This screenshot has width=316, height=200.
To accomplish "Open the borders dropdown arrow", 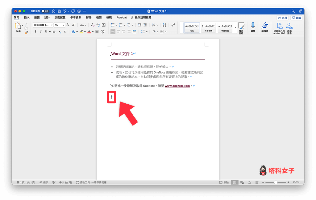I will click(x=165, y=32).
